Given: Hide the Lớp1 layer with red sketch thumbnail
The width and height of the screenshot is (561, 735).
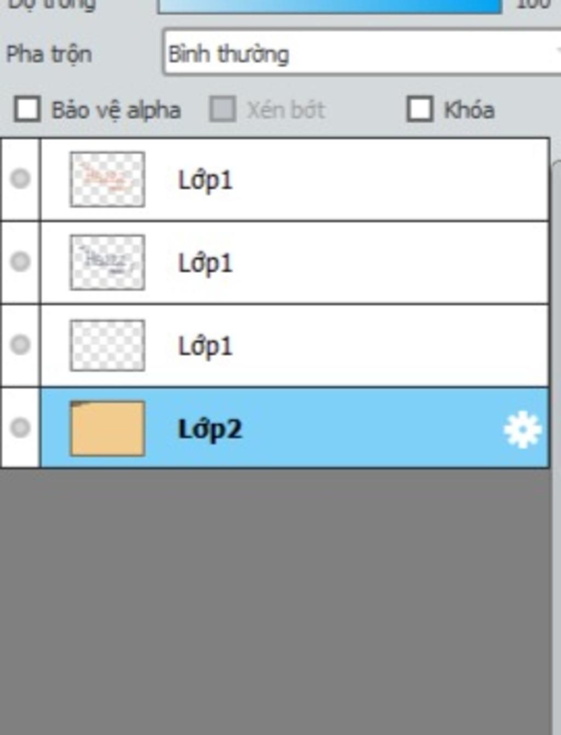Looking at the screenshot, I should (x=20, y=178).
